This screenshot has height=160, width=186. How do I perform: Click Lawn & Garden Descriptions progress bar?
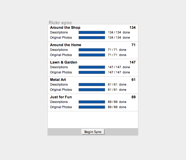(x=92, y=67)
